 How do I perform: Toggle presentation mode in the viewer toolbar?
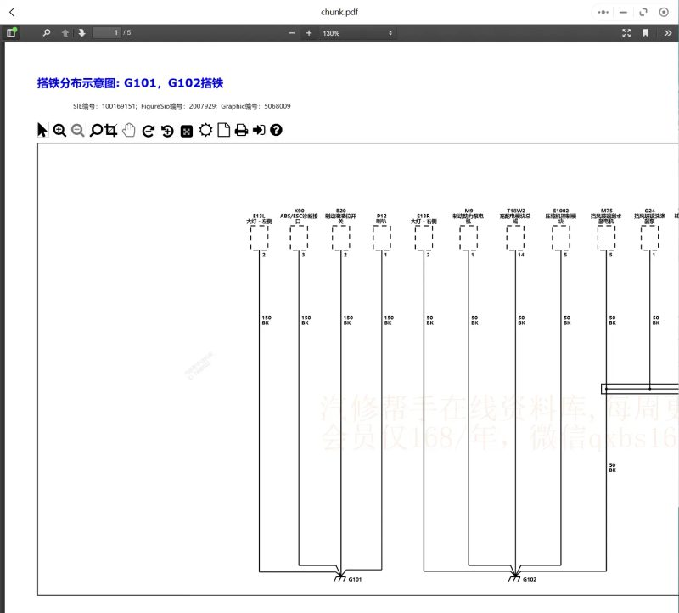click(x=626, y=32)
